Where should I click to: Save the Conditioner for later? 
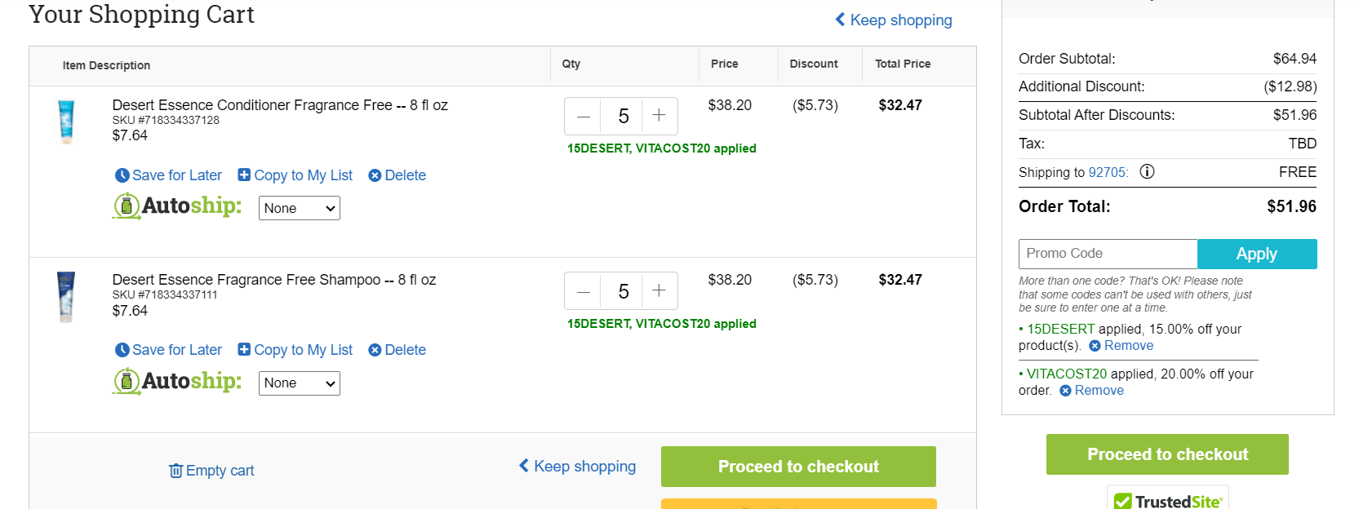pyautogui.click(x=169, y=175)
